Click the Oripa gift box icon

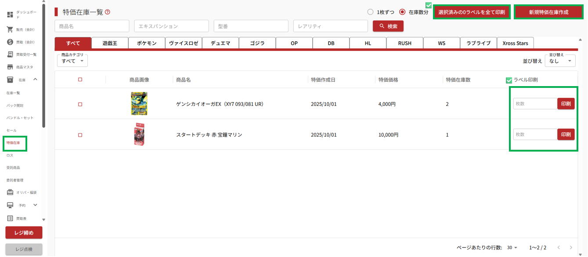(10, 192)
